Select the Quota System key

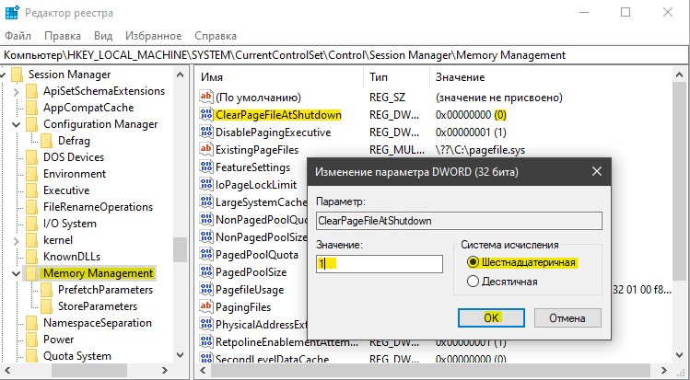[x=77, y=356]
